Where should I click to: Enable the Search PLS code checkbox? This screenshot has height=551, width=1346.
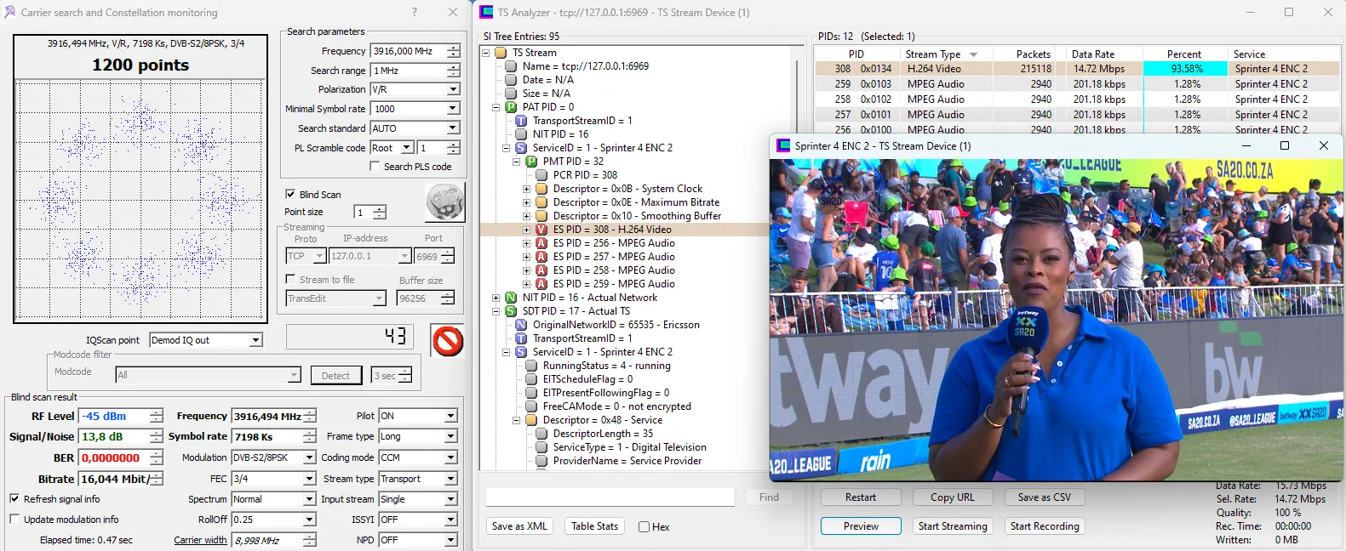pyautogui.click(x=375, y=167)
